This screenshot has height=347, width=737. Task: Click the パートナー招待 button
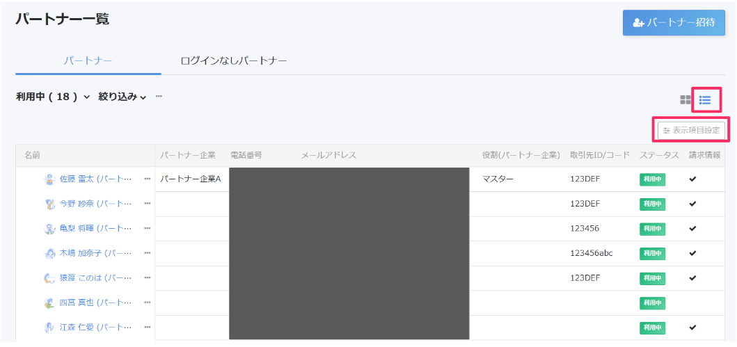pos(674,22)
